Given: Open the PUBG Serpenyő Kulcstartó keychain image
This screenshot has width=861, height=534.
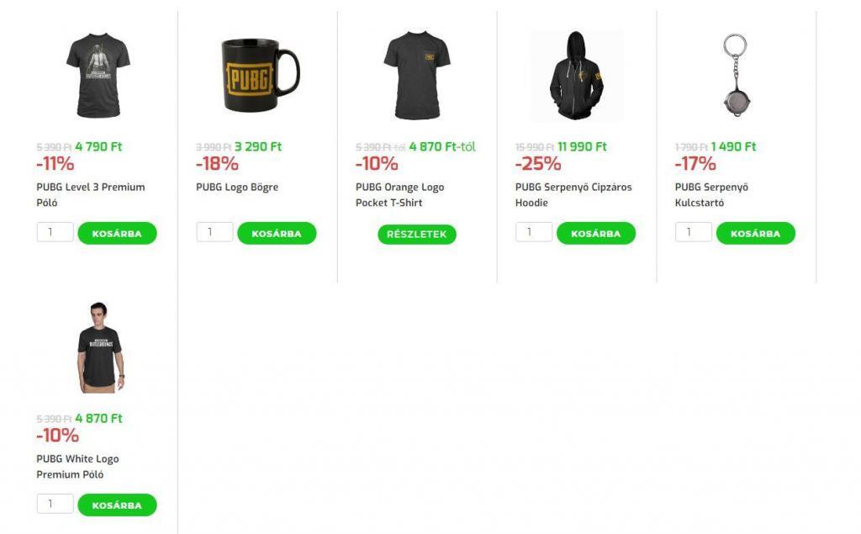Looking at the screenshot, I should (737, 74).
